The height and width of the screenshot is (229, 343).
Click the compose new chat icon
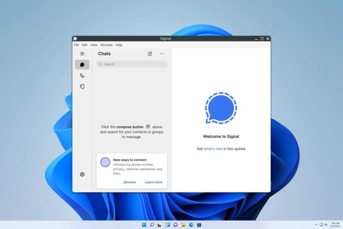coord(150,54)
